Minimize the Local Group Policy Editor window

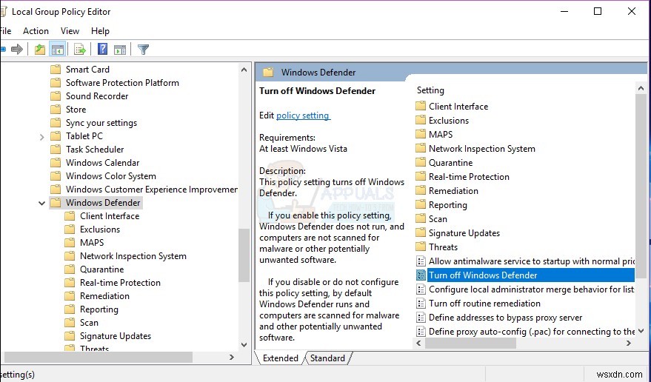[564, 11]
